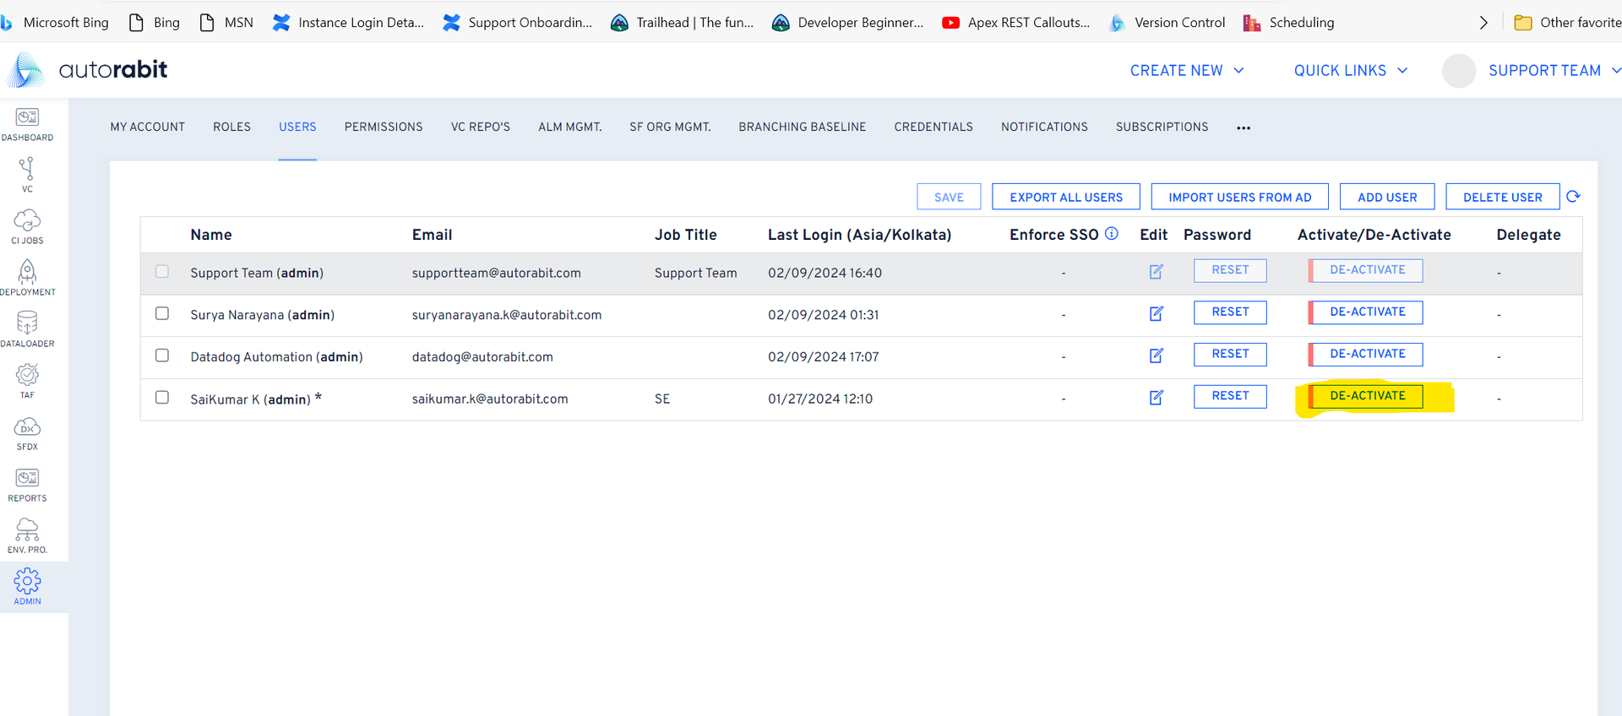This screenshot has height=716, width=1622.
Task: Switch to the Permissions tab
Action: point(384,127)
